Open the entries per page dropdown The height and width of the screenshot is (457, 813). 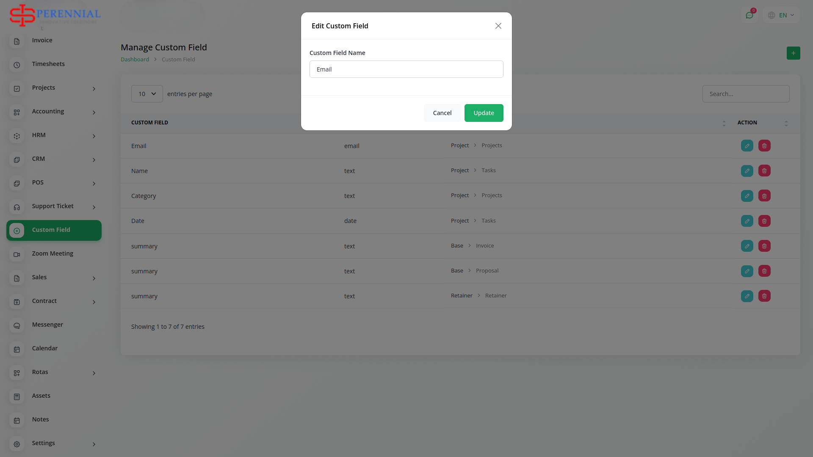147,94
